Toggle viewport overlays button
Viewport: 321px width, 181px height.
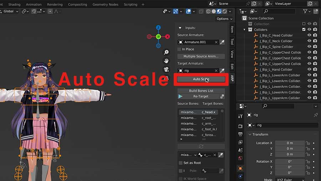188,11
